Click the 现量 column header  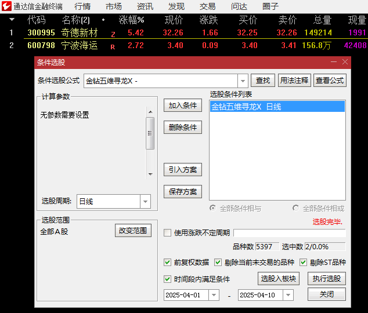pyautogui.click(x=357, y=20)
